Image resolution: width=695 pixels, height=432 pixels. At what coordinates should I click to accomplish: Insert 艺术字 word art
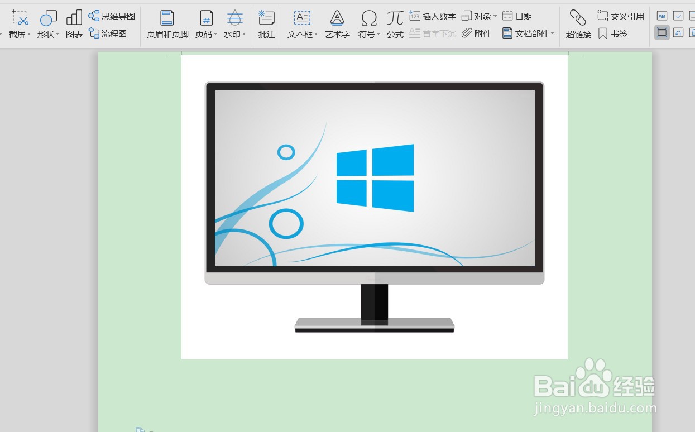(x=337, y=25)
